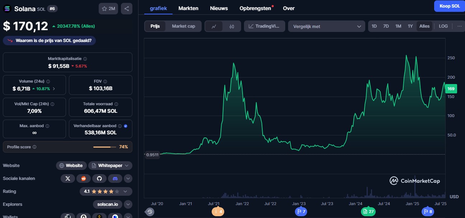Open Solana's GitHub repository link

99,178
